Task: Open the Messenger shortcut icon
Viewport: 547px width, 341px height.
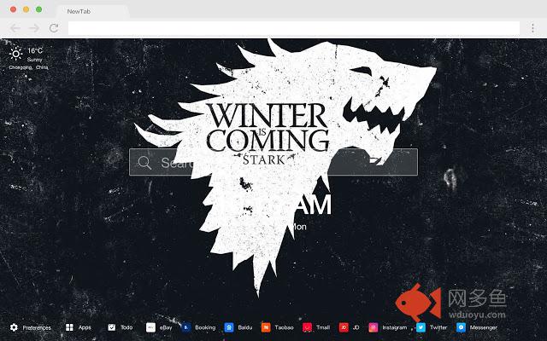Action: 461,327
